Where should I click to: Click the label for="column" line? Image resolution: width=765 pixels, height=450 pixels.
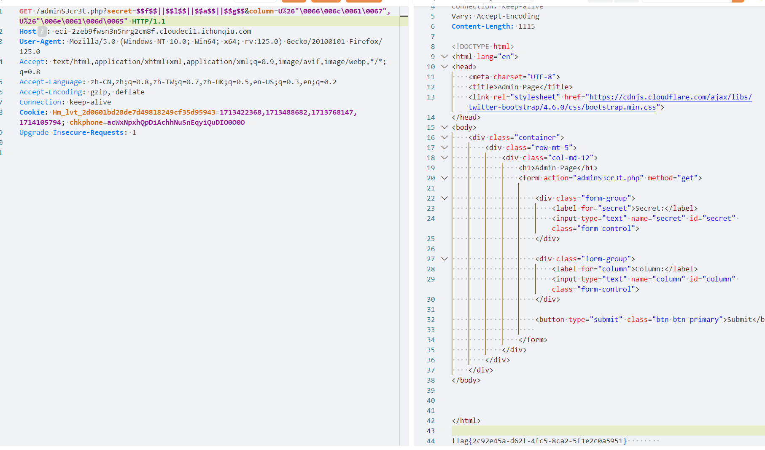625,269
